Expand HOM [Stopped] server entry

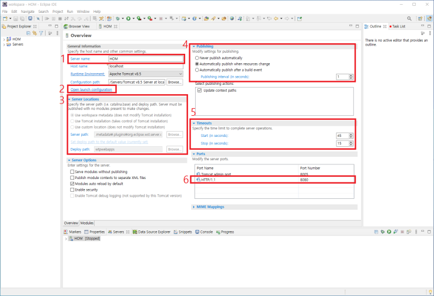pyautogui.click(x=66, y=239)
